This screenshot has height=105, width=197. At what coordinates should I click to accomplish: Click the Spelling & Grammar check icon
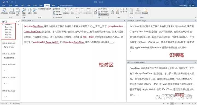[4, 11]
